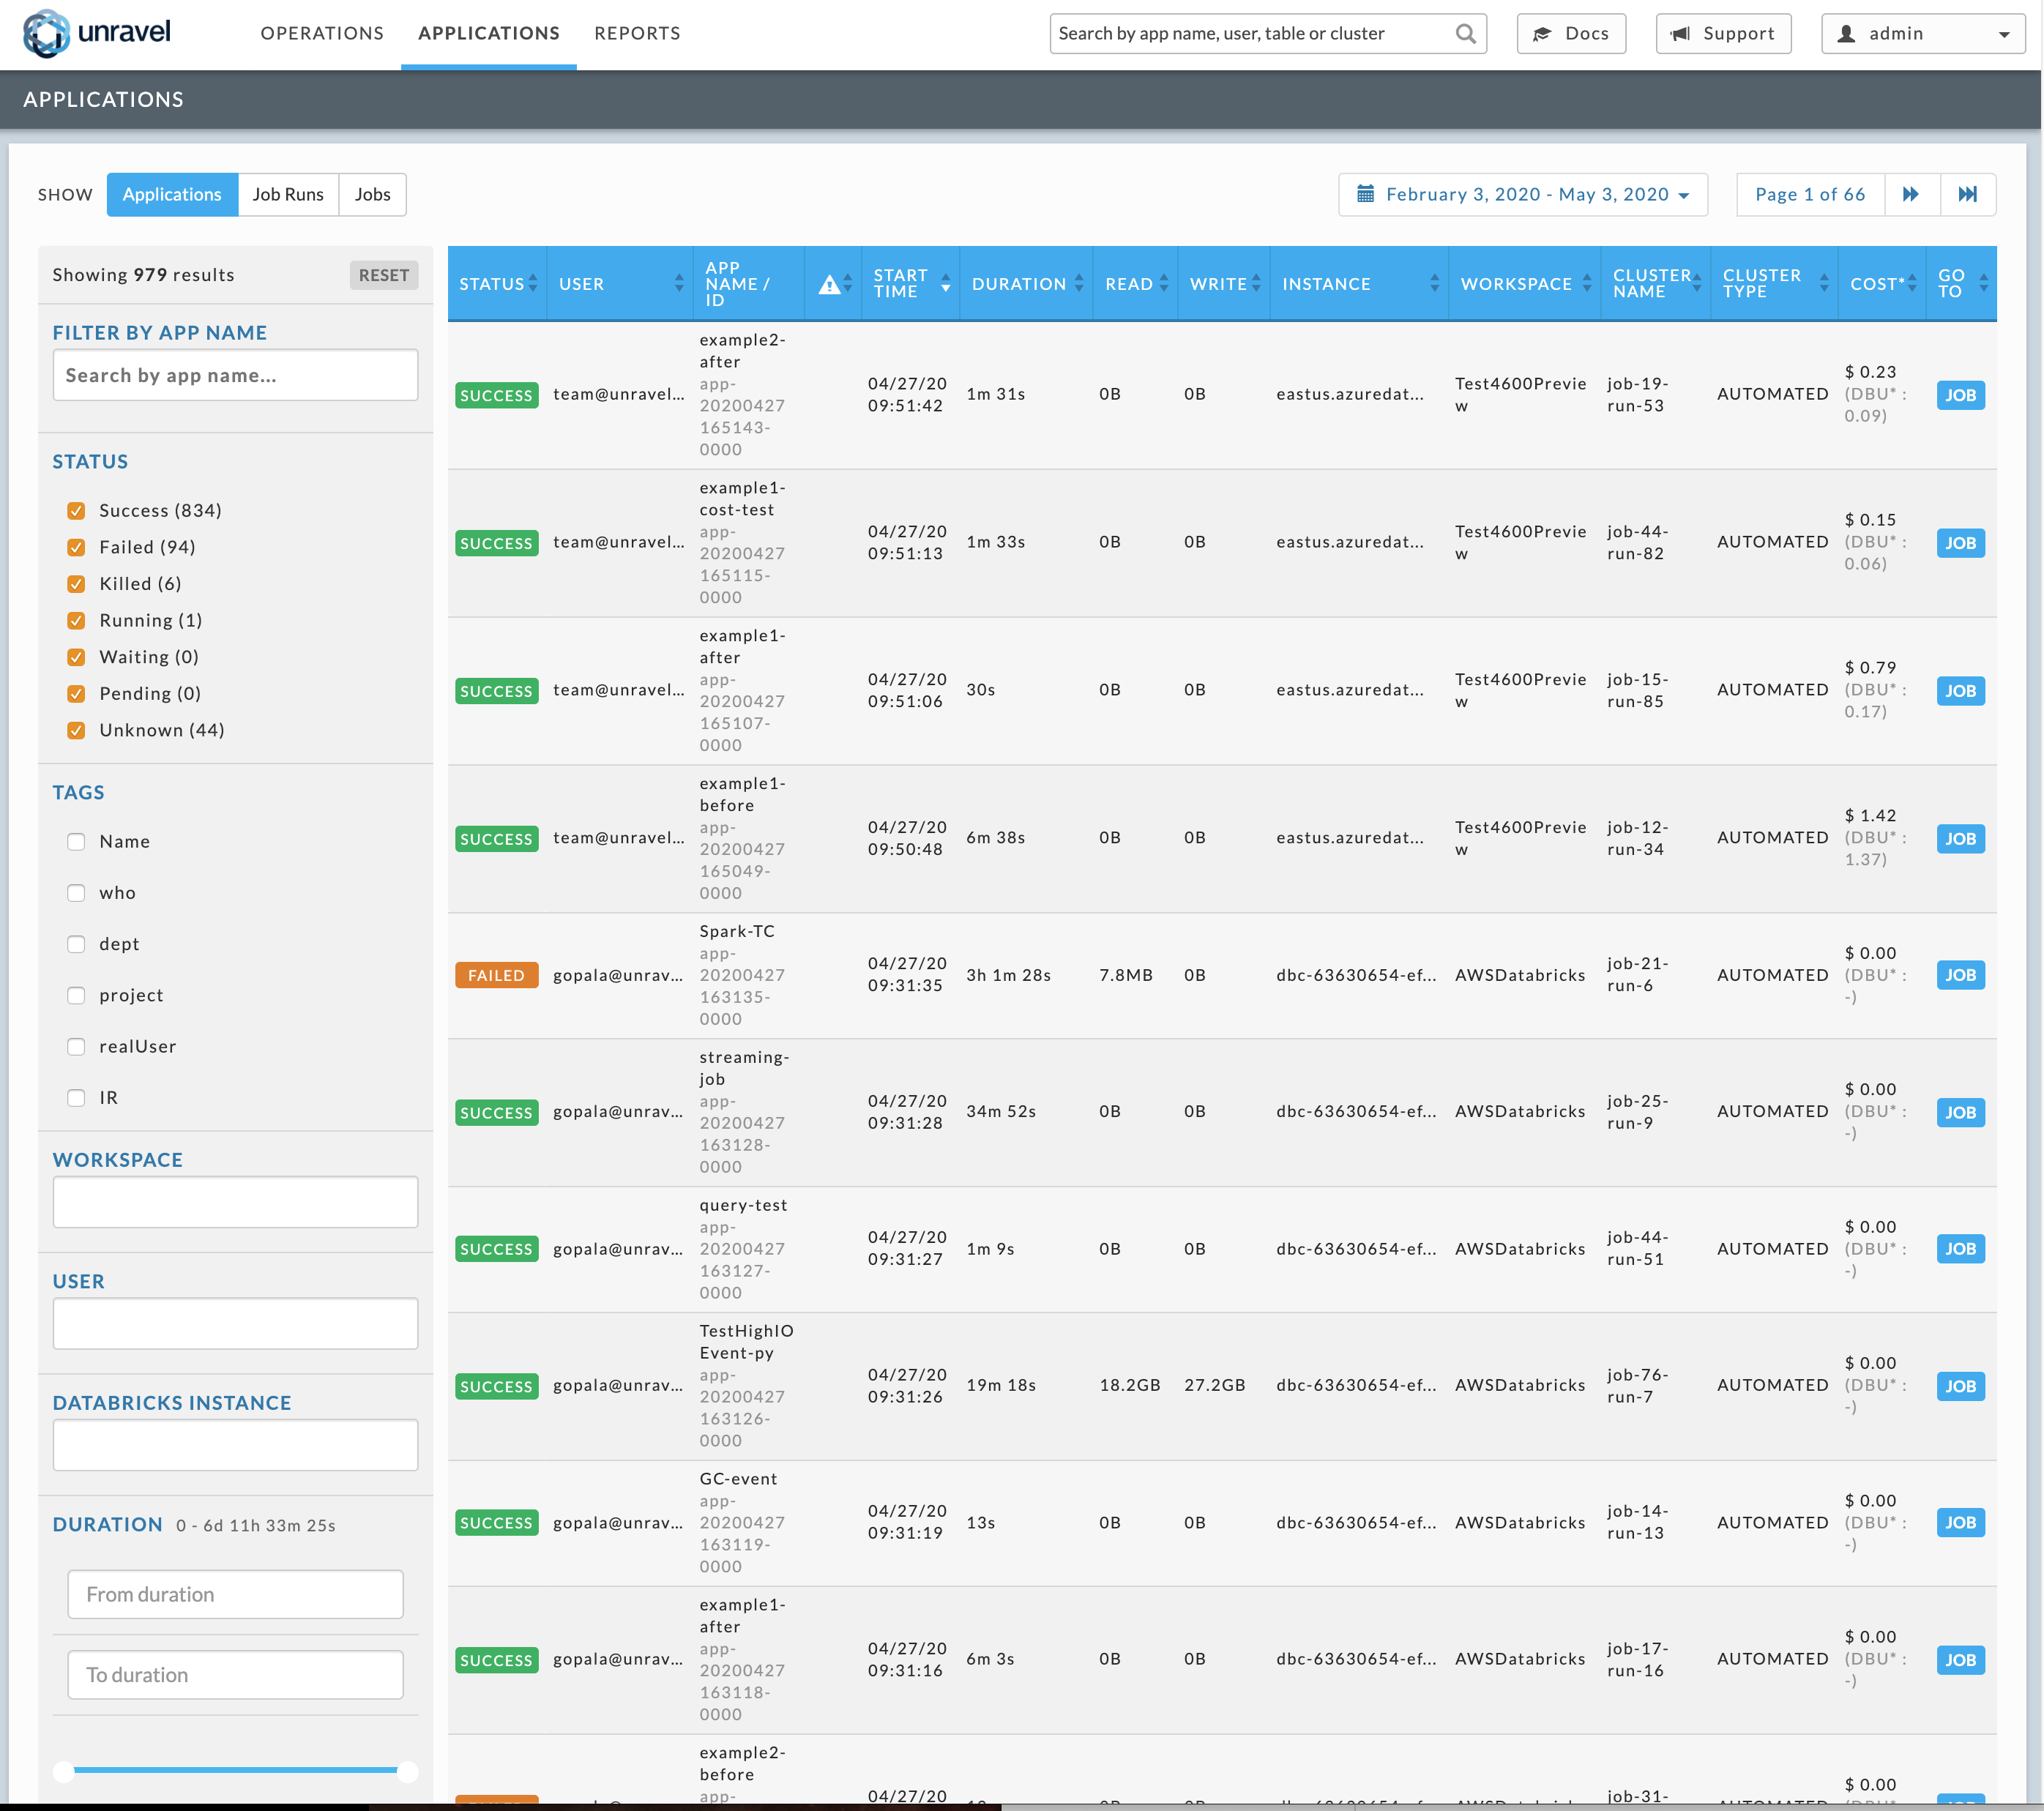2044x1811 pixels.
Task: Focus the Workspace filter field
Action: (x=235, y=1202)
